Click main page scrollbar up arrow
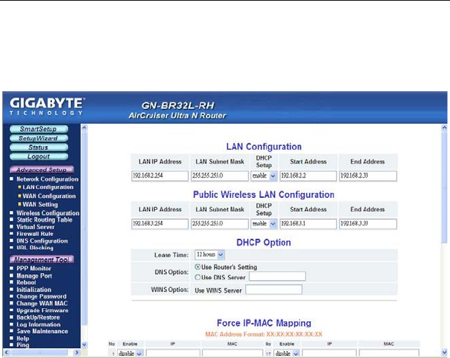Image resolution: width=450 pixels, height=358 pixels. (444, 127)
